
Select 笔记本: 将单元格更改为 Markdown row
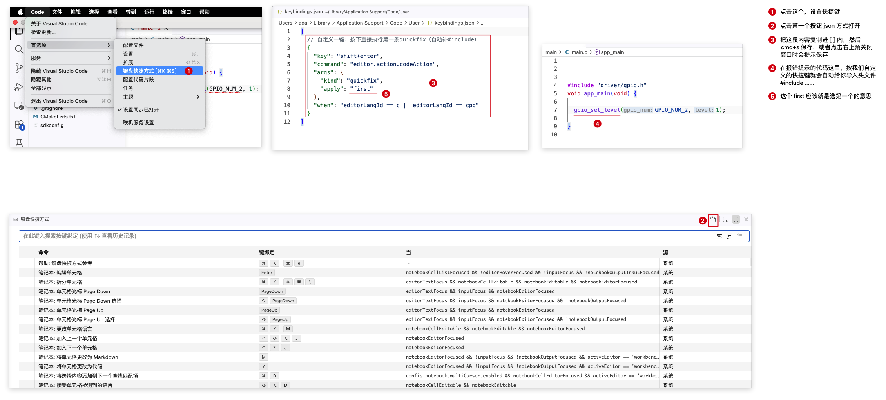pyautogui.click(x=385, y=357)
